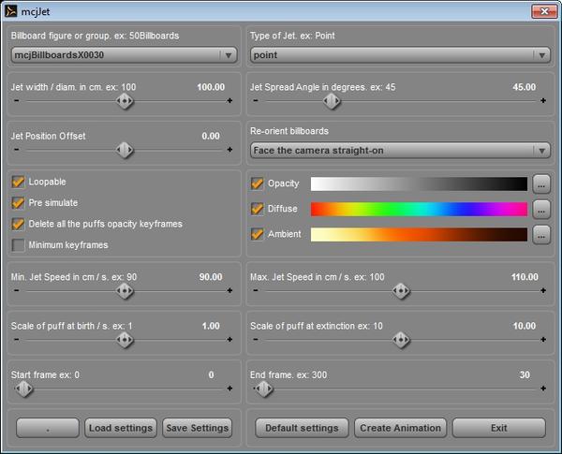This screenshot has width=562, height=454.
Task: Click the Diffuse rainbow gradient bar
Action: coord(419,209)
